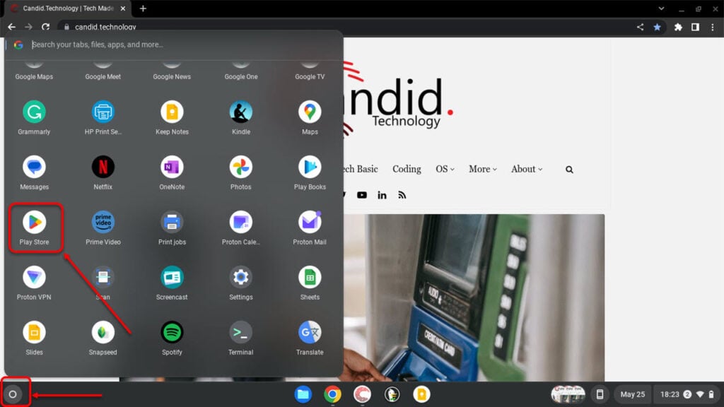Open the Coding menu on the website
724x407 pixels.
tap(407, 170)
